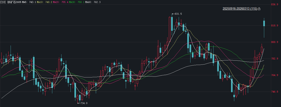Click the MA60: 762.3 indicator label
The image size is (281, 107).
pos(93,2)
